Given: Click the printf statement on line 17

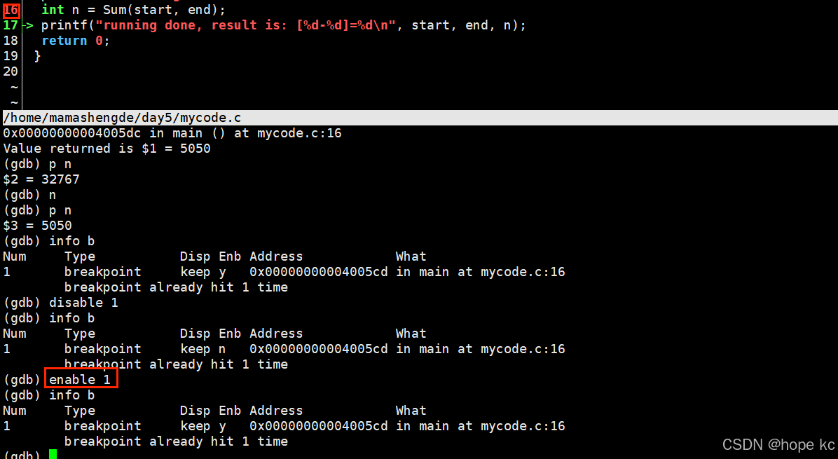Looking at the screenshot, I should (283, 25).
